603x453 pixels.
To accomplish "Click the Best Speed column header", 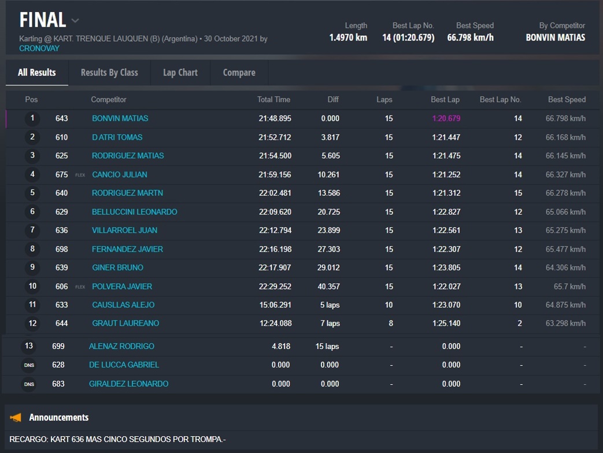I will pos(566,100).
